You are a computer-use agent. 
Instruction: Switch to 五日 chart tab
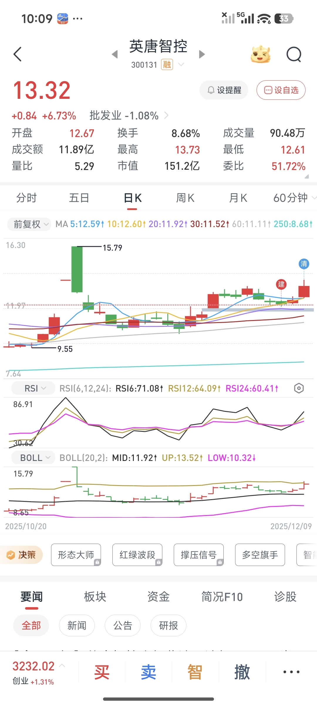[79, 198]
